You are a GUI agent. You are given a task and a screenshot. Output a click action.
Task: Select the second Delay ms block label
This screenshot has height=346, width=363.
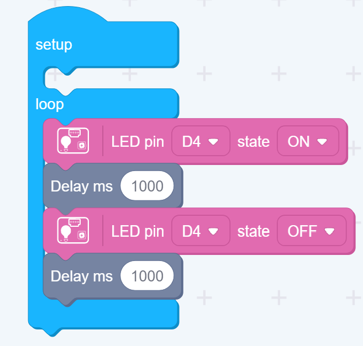(81, 276)
